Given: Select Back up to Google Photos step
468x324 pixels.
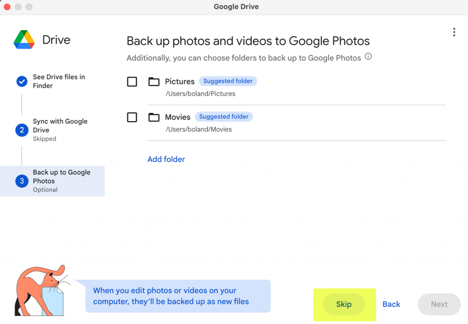Looking at the screenshot, I should click(x=52, y=181).
